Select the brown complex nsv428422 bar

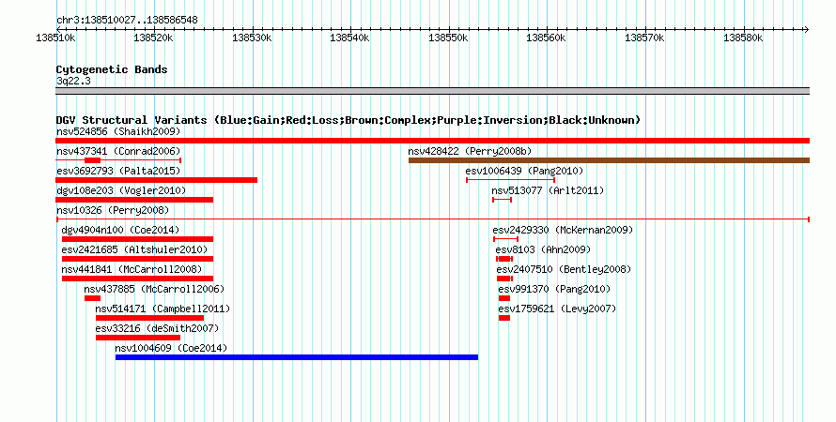tap(609, 160)
